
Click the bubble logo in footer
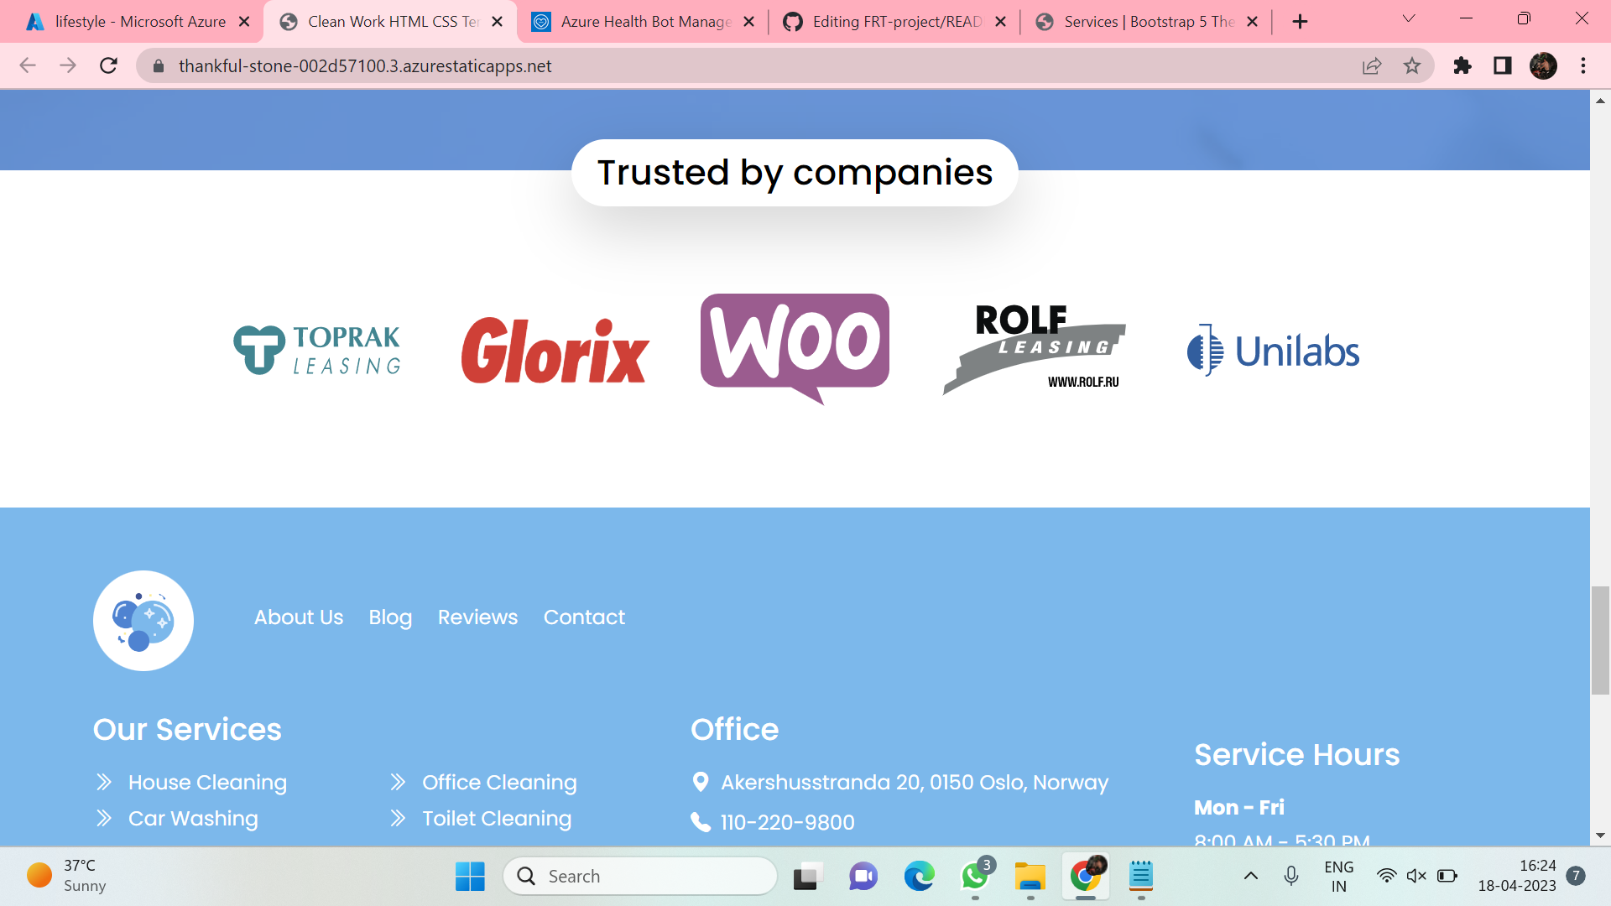click(x=143, y=621)
